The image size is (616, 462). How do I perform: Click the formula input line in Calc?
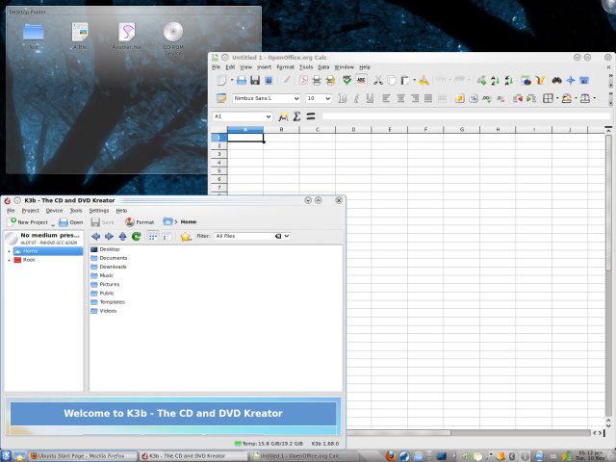pos(466,116)
